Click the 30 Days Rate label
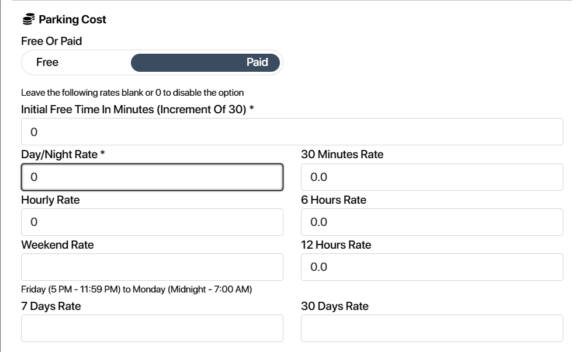 tap(335, 306)
